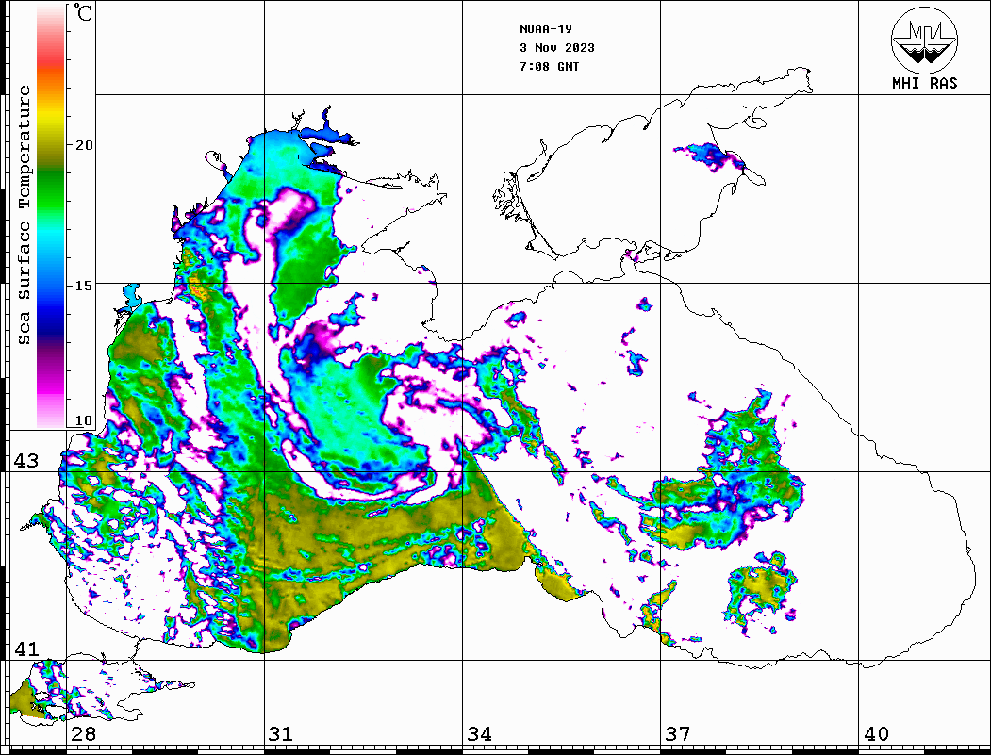This screenshot has width=991, height=755.
Task: Click the latitude 41 label
Action: point(25,649)
